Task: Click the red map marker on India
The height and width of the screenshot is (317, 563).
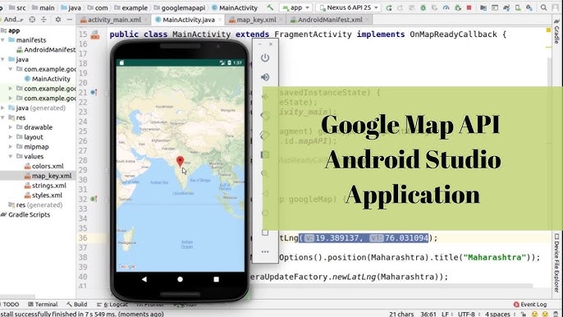Action: (x=181, y=162)
